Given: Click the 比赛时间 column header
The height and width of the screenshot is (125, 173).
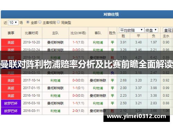Looking at the screenshot, I should pos(31,33).
